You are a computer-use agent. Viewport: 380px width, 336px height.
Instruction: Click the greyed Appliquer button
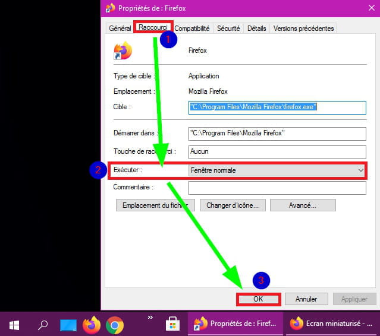(354, 299)
